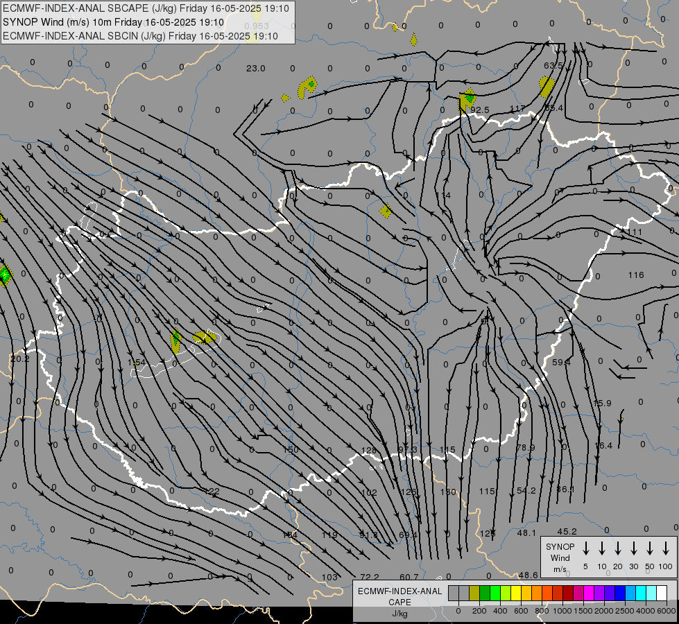
Task: Pick the bright magenta swatch right of 1500
Action: [x=589, y=593]
